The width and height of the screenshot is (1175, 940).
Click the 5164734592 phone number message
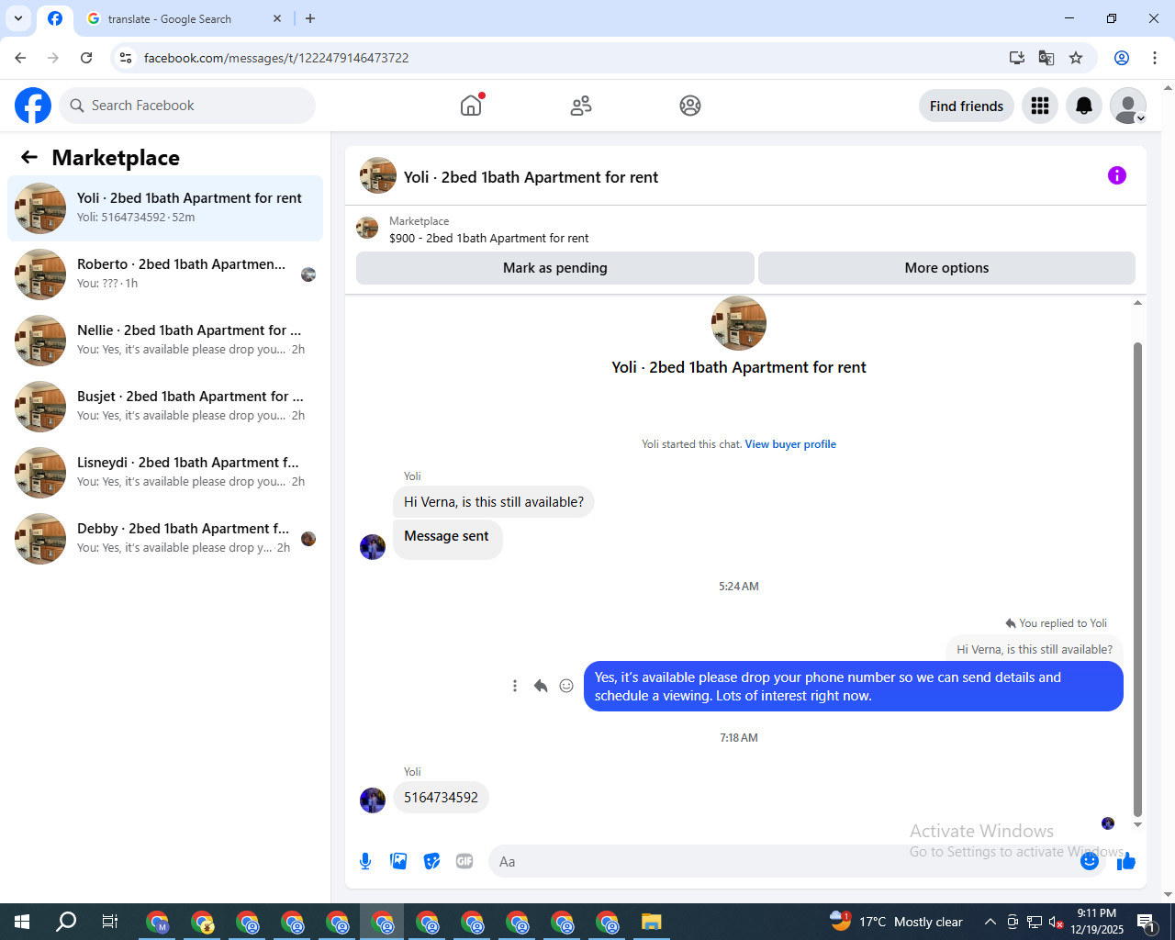[x=441, y=798]
